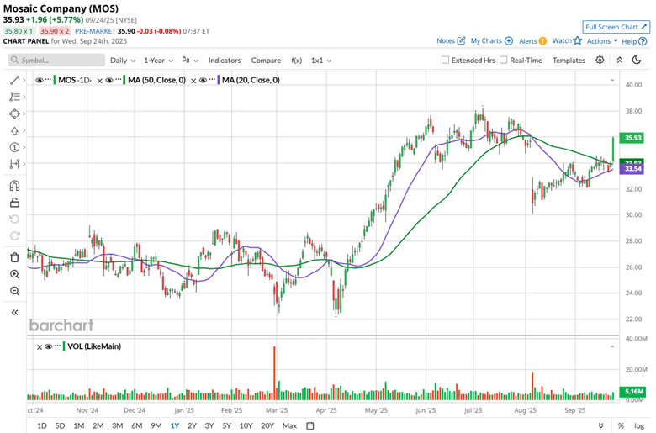Remove the VOL study

pos(39,346)
